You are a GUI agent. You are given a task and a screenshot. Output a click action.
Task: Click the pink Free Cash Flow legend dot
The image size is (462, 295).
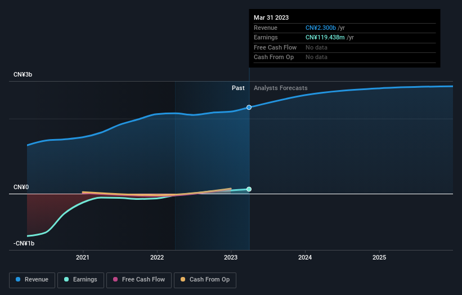click(115, 279)
